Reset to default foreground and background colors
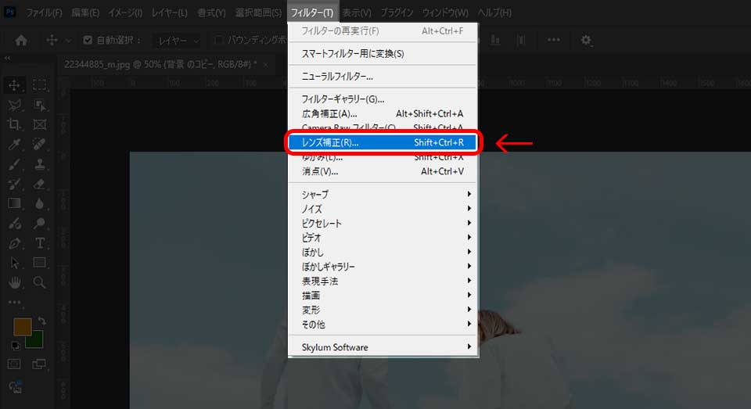The image size is (751, 409). pos(16,346)
